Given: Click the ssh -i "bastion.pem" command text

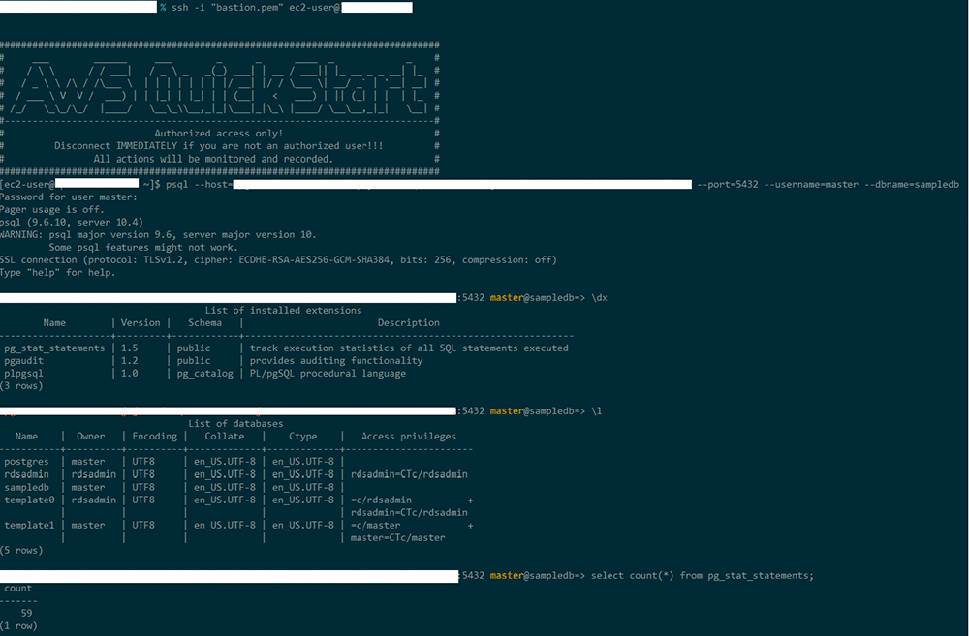Looking at the screenshot, I should click(229, 8).
